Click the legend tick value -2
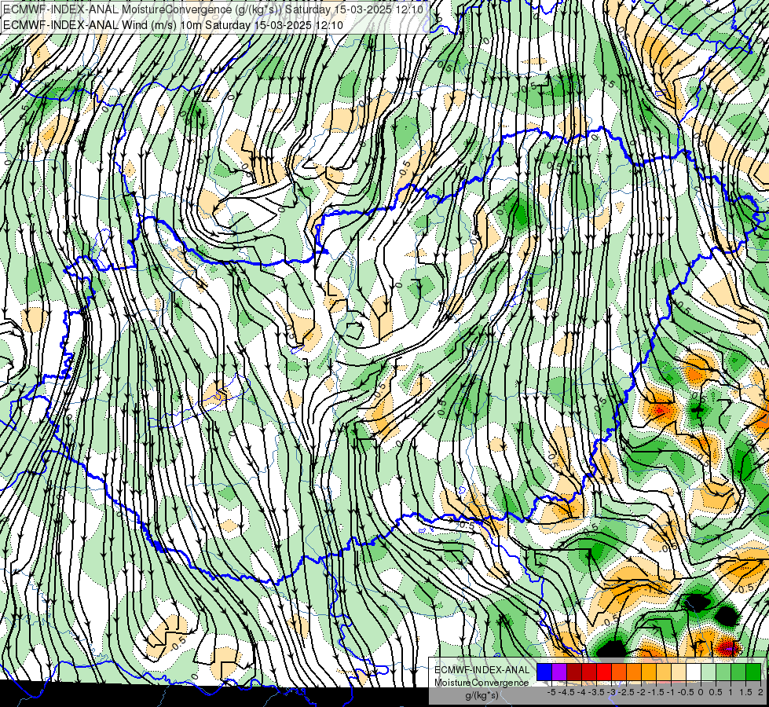Image resolution: width=769 pixels, height=707 pixels. point(641,692)
